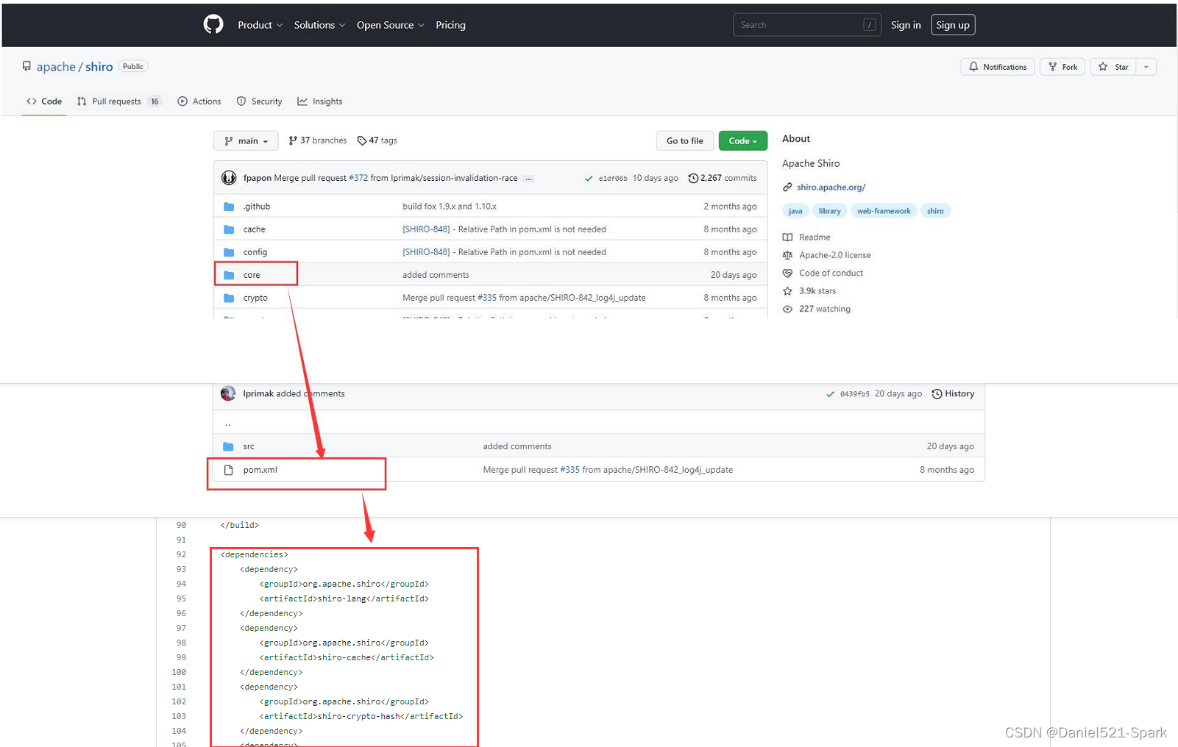Switch to the Pull requests tab
This screenshot has height=747, width=1178.
click(119, 101)
